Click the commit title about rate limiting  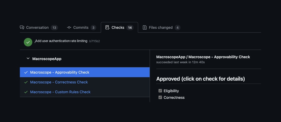[61, 41]
